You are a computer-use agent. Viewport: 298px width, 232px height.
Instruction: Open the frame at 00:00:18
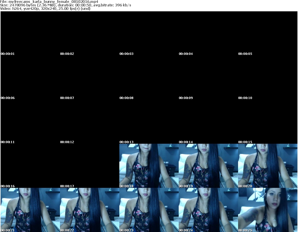(x=149, y=166)
